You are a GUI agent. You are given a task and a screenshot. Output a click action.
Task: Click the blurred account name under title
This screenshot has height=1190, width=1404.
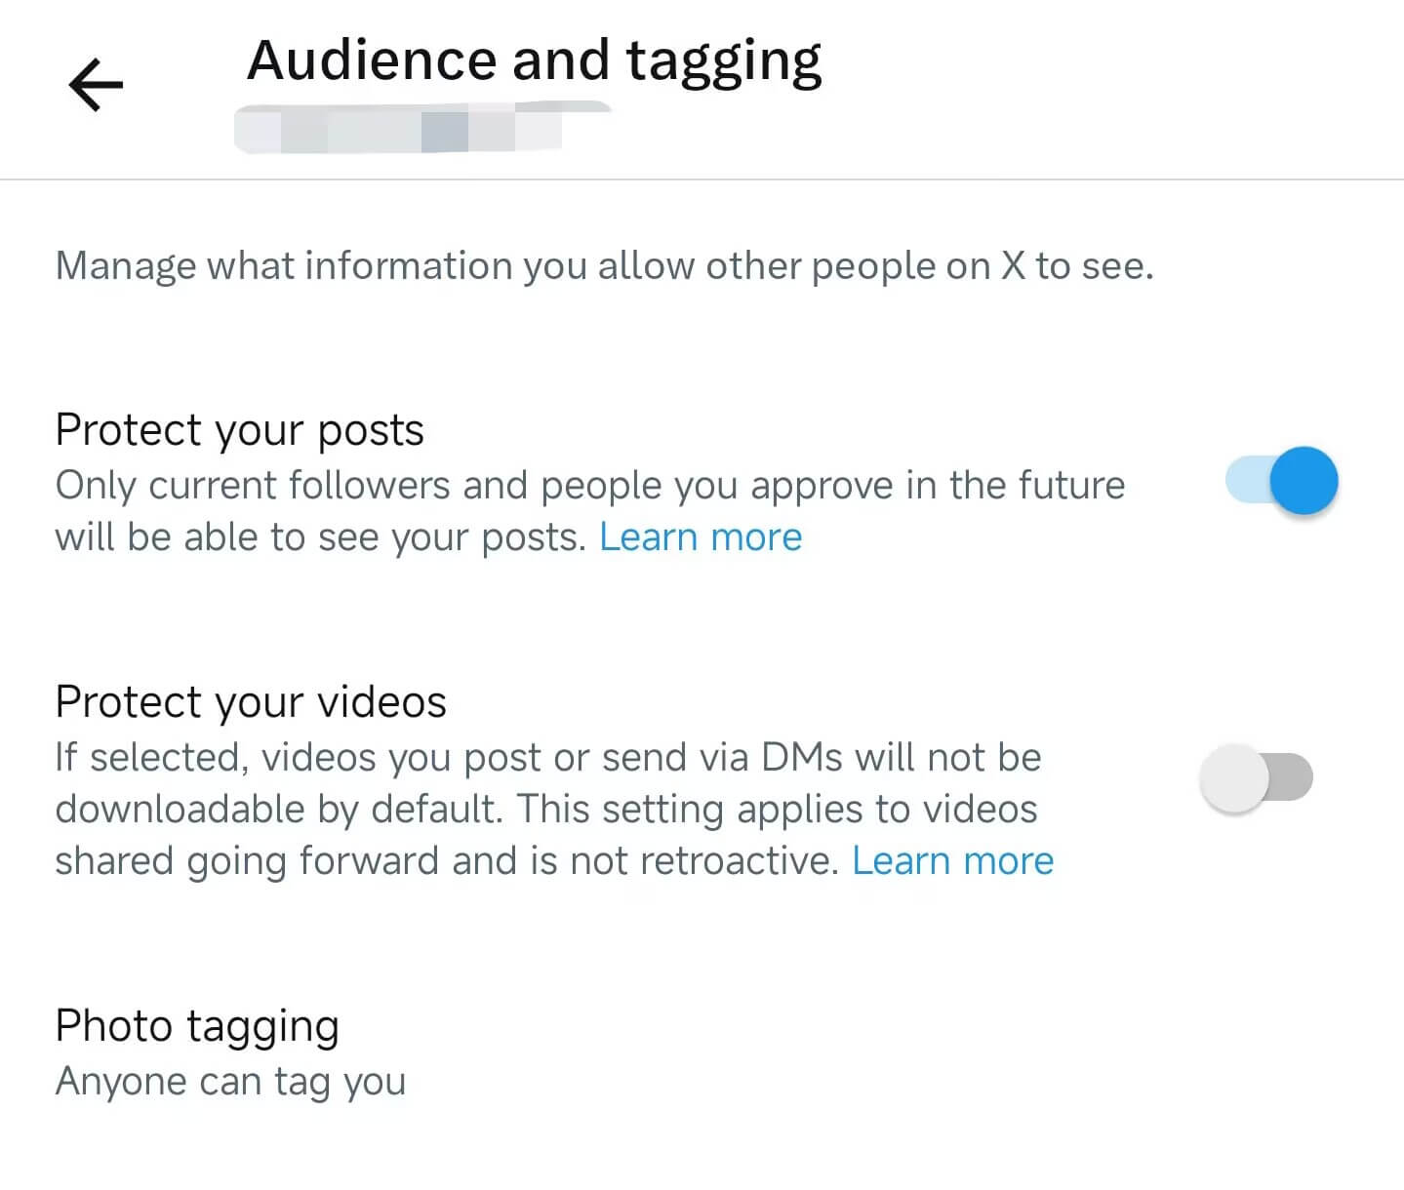pyautogui.click(x=421, y=128)
